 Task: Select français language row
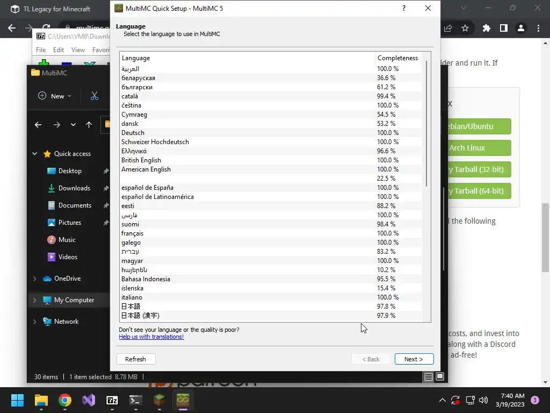pyautogui.click(x=271, y=233)
